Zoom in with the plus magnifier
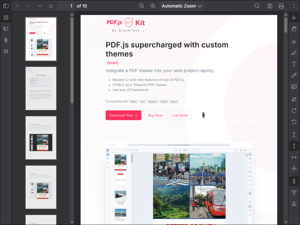 153,6
